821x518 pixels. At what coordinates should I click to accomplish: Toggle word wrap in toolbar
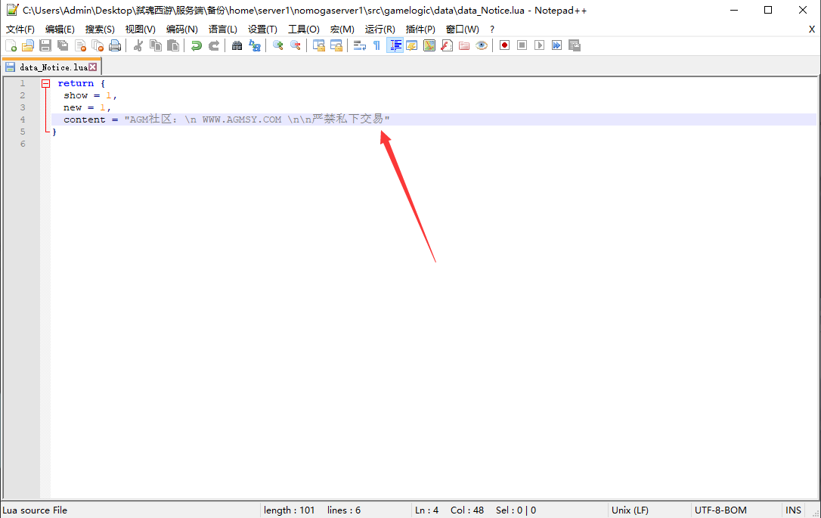point(359,45)
